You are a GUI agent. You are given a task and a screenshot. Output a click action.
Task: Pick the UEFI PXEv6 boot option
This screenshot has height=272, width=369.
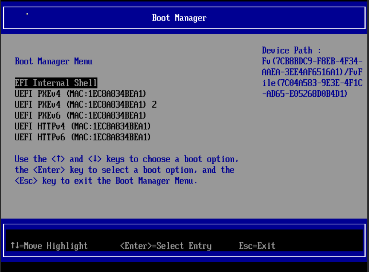point(80,116)
